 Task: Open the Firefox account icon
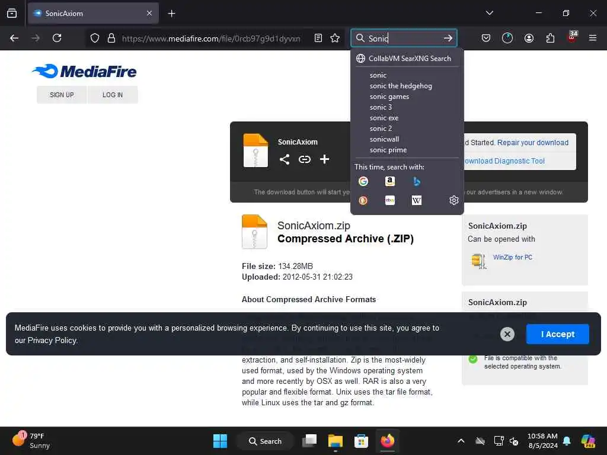tap(529, 38)
